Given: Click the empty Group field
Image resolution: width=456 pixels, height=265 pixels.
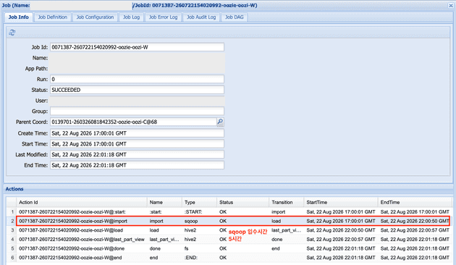Looking at the screenshot, I should [137, 111].
